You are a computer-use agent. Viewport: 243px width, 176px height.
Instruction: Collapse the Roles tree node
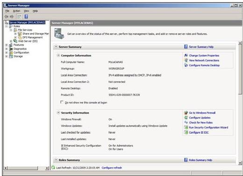[x=7, y=26]
